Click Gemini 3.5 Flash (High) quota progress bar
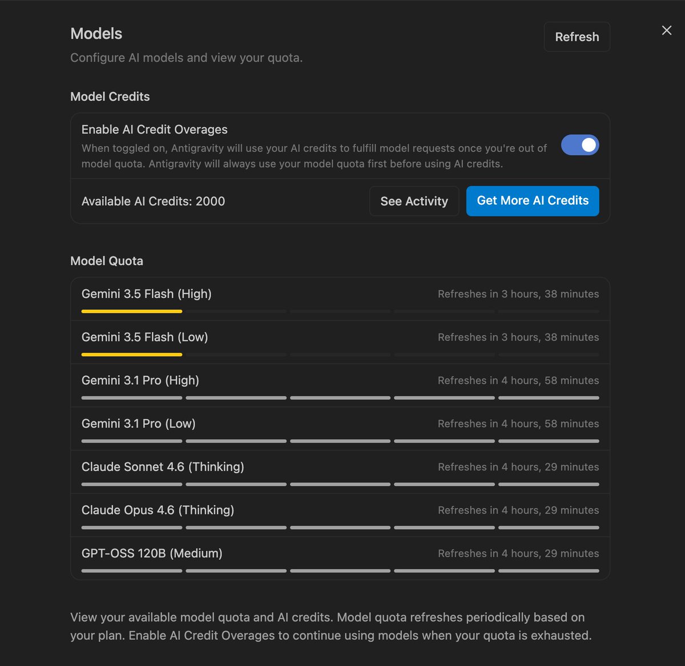The image size is (685, 666). point(340,311)
